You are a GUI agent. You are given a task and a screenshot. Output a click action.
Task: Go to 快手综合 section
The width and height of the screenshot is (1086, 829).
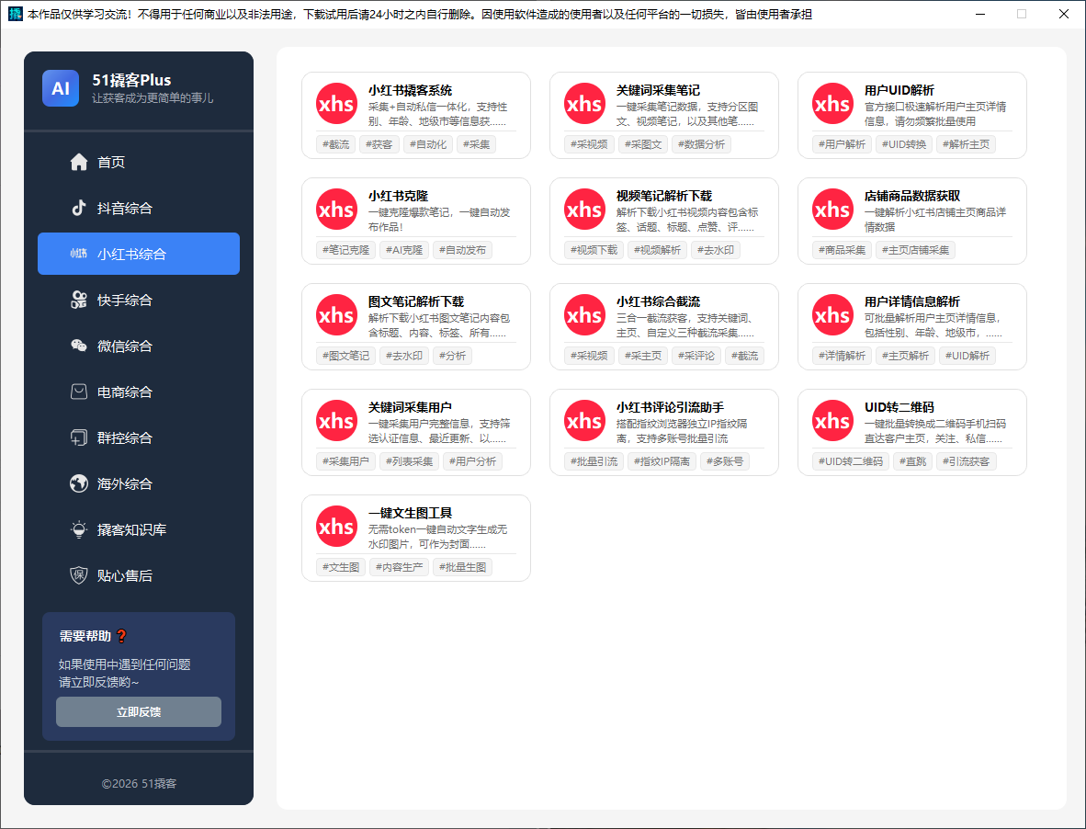pos(139,300)
